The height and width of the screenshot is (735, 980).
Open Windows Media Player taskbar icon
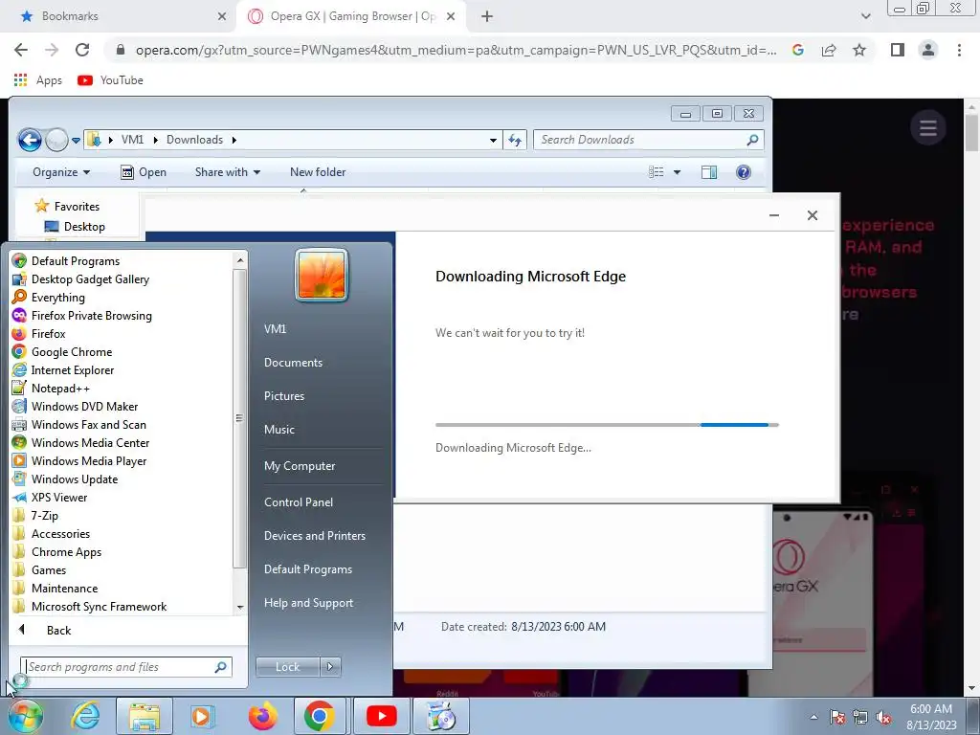201,716
